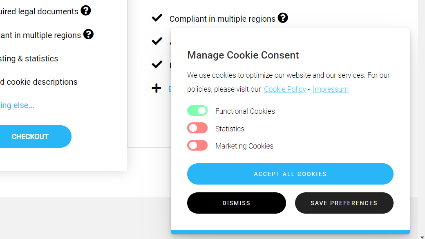Click help icon after "Compliant in multiple regions"
The width and height of the screenshot is (425, 239).
(x=283, y=18)
